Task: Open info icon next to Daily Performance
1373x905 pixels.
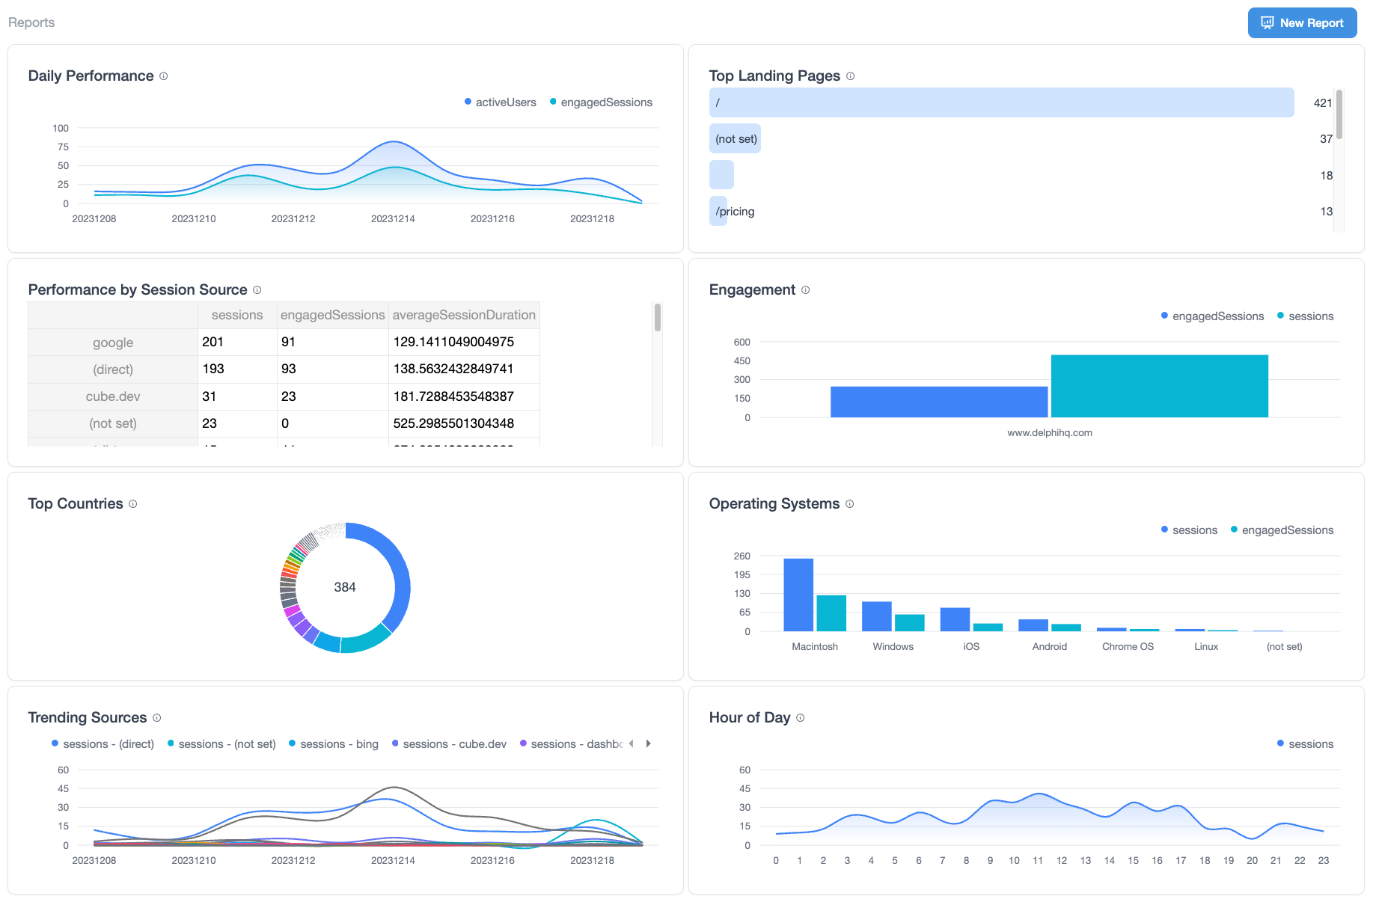Action: (164, 76)
